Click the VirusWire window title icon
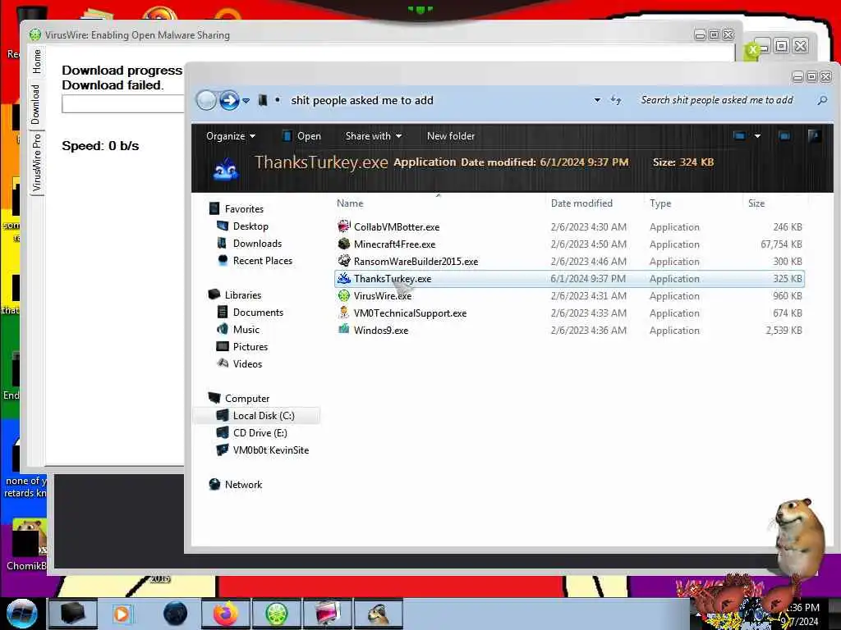Image resolution: width=841 pixels, height=630 pixels. click(34, 34)
